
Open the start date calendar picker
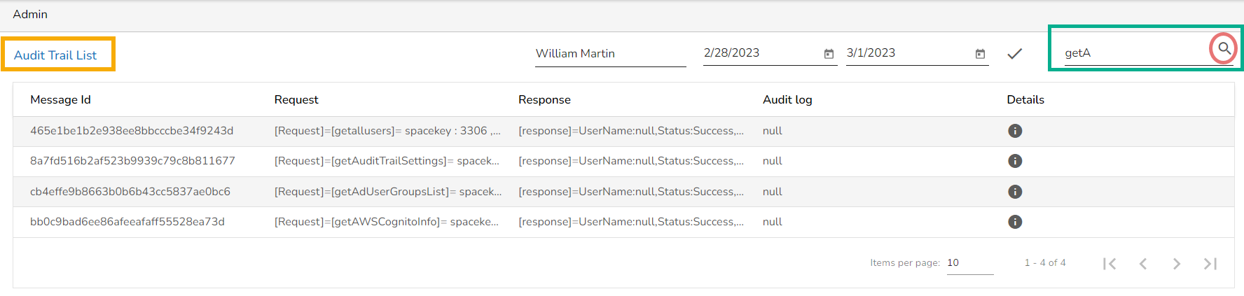click(829, 54)
